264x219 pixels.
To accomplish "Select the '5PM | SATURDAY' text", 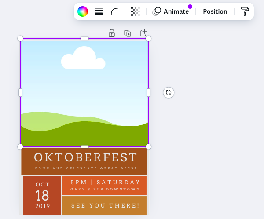I will coord(106,182).
